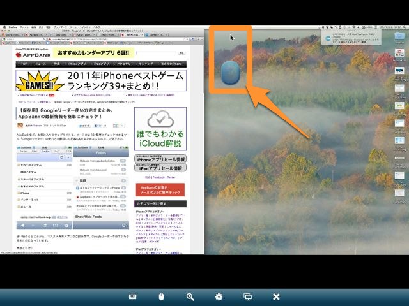Click the Firefox page vertical scrollbar
409x306 pixels.
203,70
